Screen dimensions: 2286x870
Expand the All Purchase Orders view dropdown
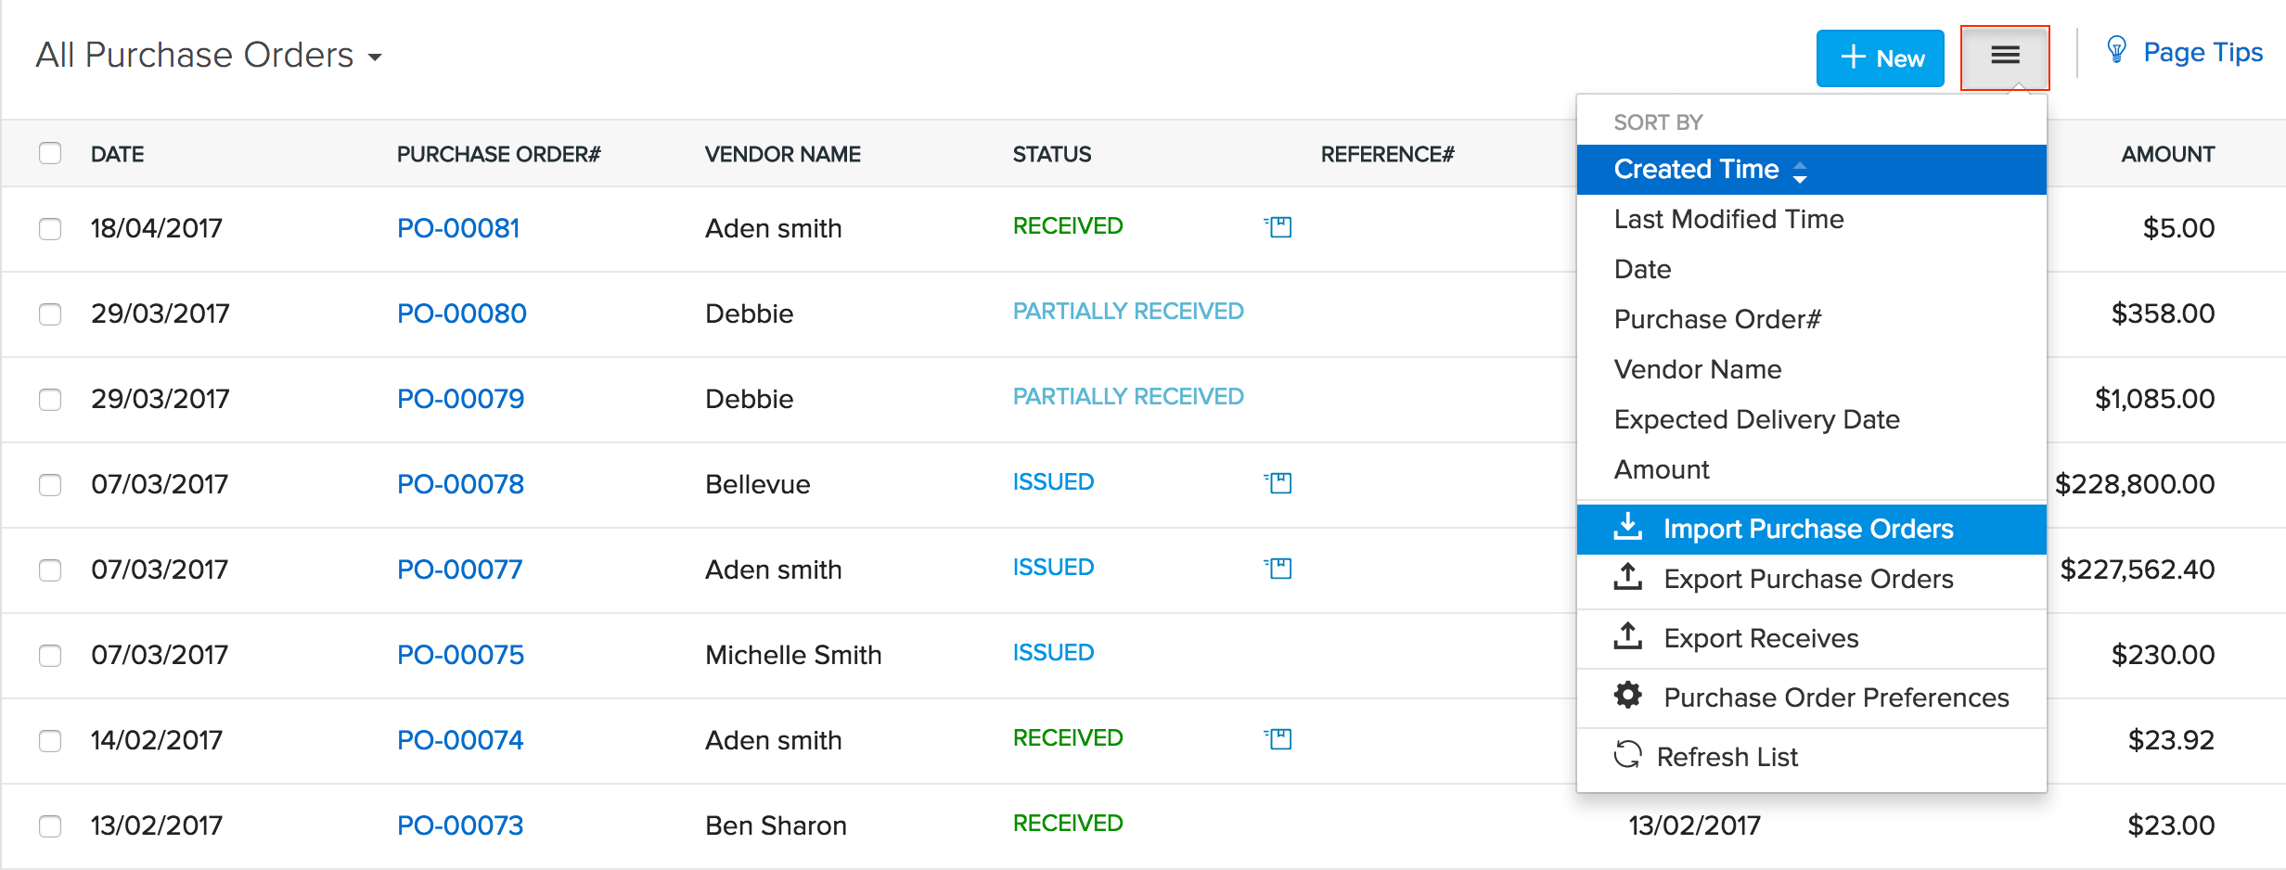[375, 57]
